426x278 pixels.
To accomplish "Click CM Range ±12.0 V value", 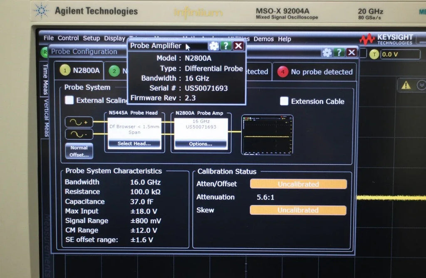I will (x=144, y=230).
